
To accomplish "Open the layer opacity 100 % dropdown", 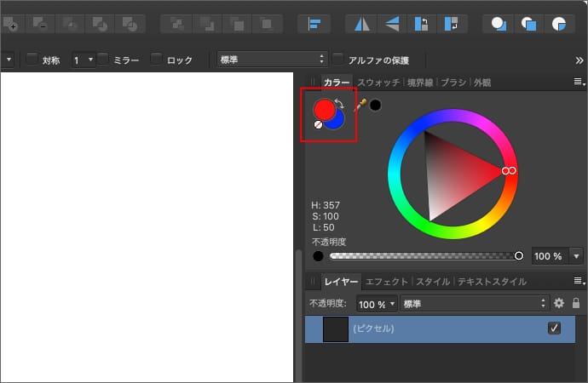I will (377, 304).
